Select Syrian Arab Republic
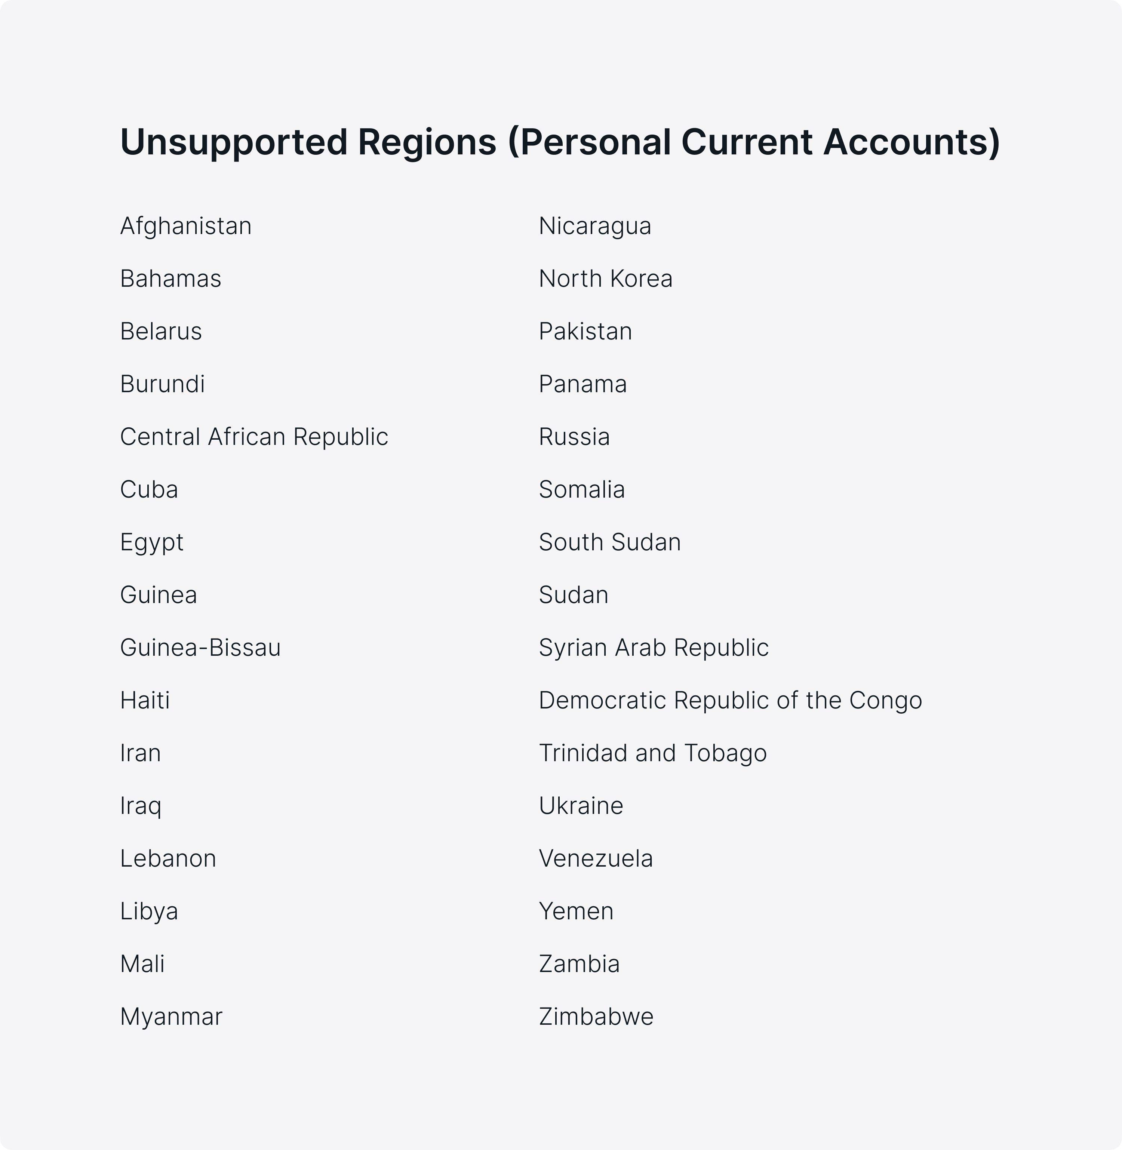1122x1150 pixels. (x=654, y=648)
